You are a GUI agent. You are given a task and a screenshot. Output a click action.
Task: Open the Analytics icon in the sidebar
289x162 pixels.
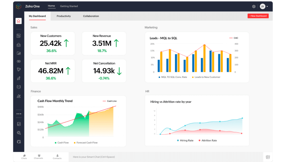click(x=19, y=96)
